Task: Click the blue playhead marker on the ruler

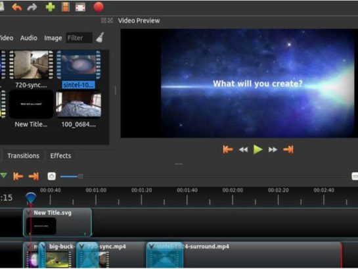Action: point(31,198)
